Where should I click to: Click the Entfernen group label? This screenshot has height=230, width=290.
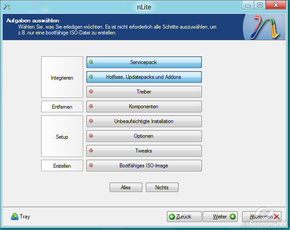tap(62, 106)
